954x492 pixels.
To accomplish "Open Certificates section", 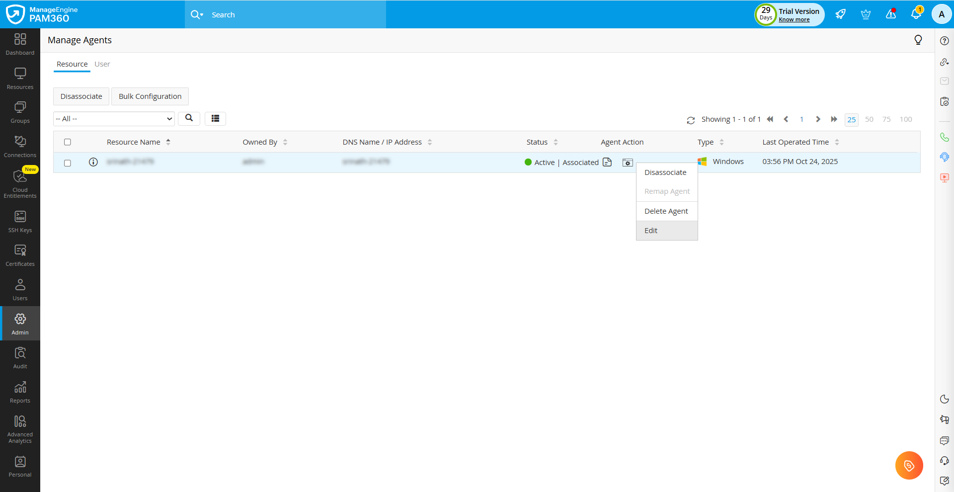I will (20, 255).
